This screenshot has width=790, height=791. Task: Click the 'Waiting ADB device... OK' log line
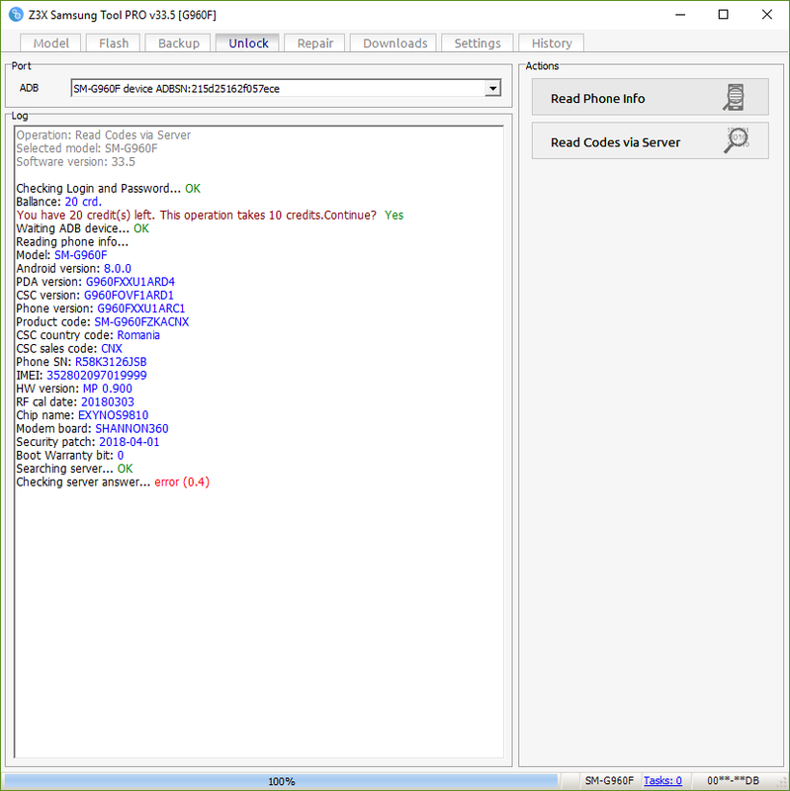[x=83, y=228]
